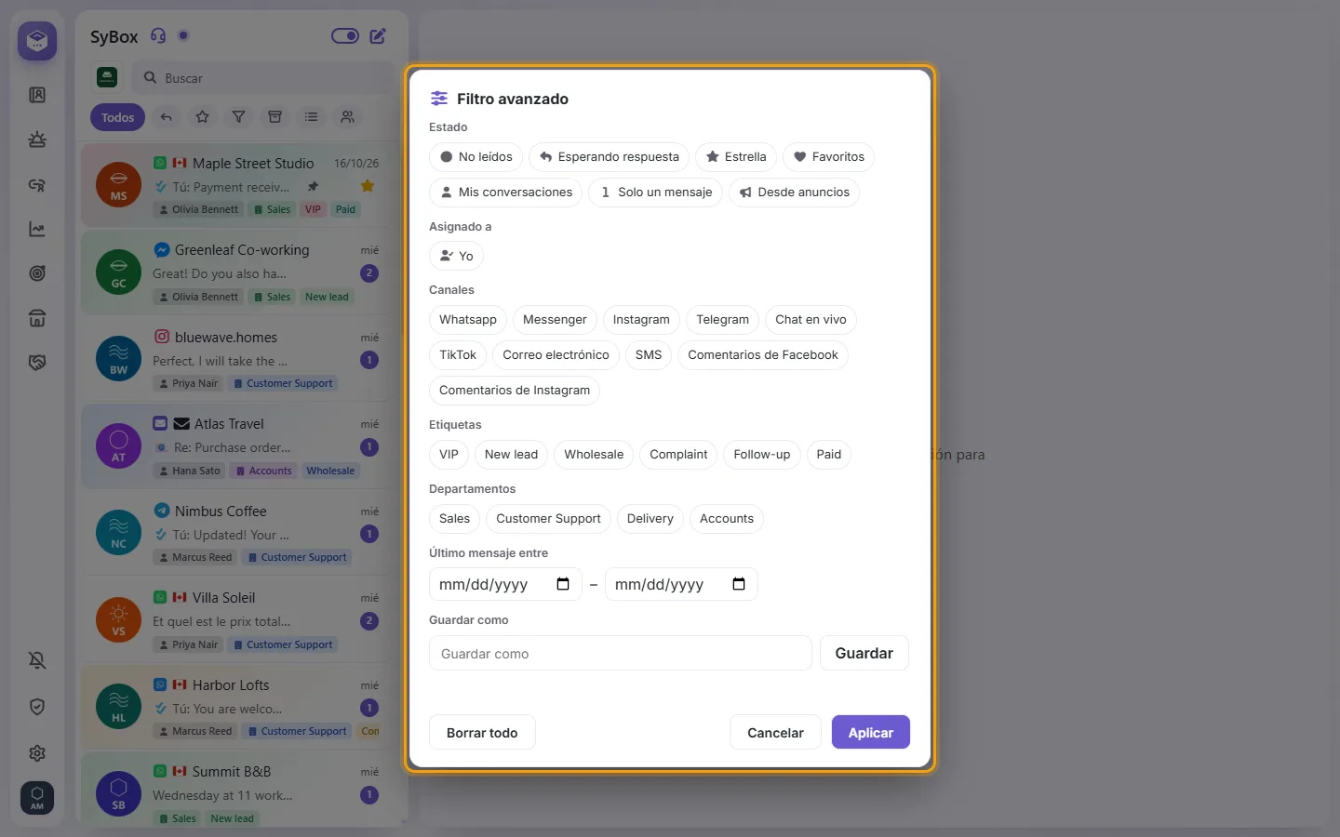Click the reply arrow icon in inbox toolbar
This screenshot has width=1340, height=837.
pyautogui.click(x=166, y=117)
